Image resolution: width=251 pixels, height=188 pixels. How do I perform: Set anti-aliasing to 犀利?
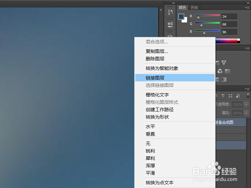(x=175, y=158)
